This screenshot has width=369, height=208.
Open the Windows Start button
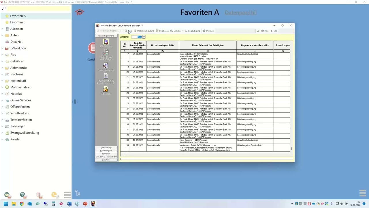6,204
